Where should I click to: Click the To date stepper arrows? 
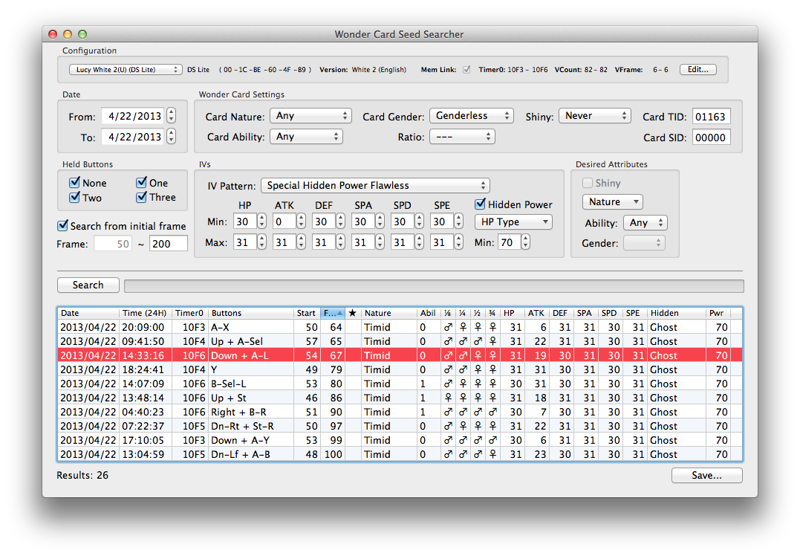(x=172, y=137)
